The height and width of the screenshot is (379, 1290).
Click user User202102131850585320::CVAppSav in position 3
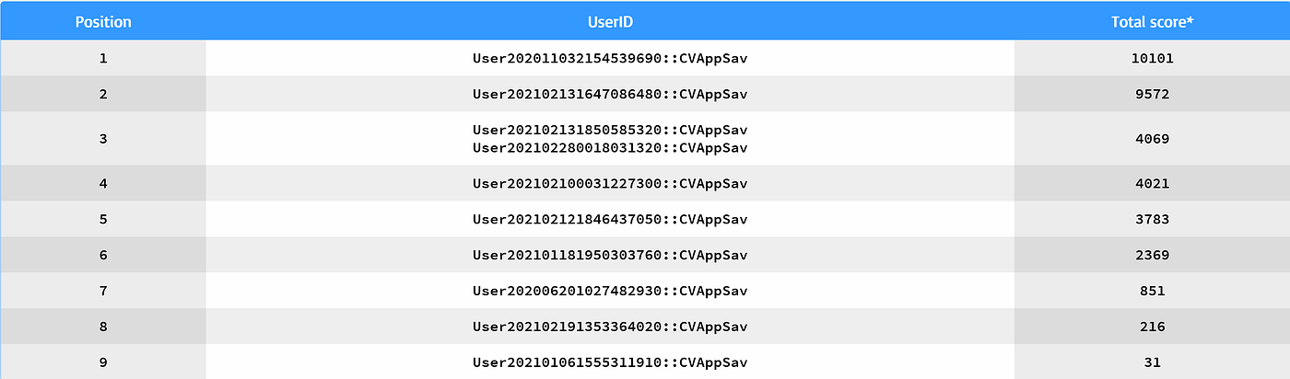tap(610, 130)
